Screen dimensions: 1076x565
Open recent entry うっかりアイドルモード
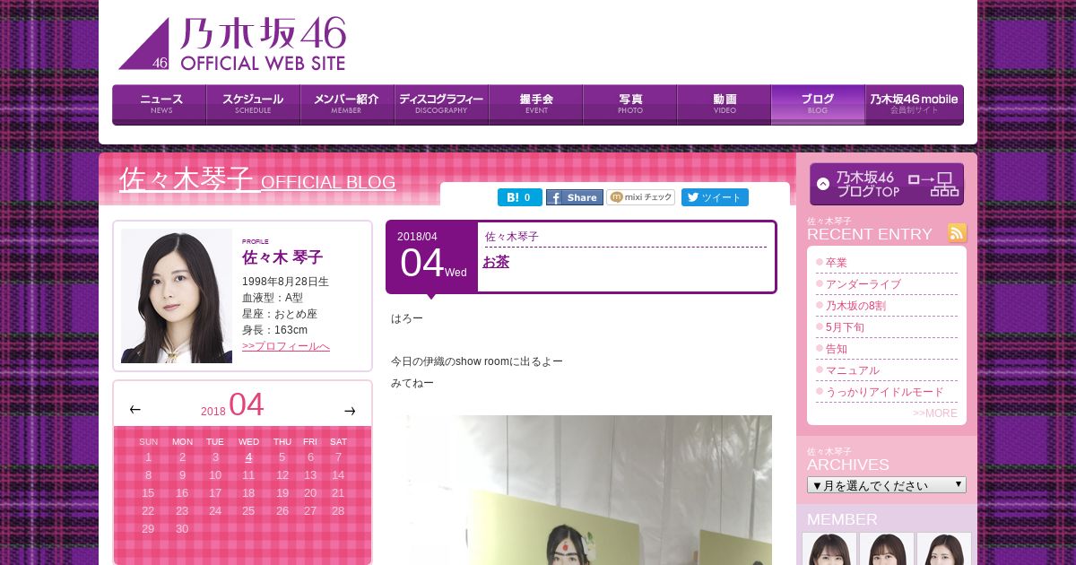[885, 392]
